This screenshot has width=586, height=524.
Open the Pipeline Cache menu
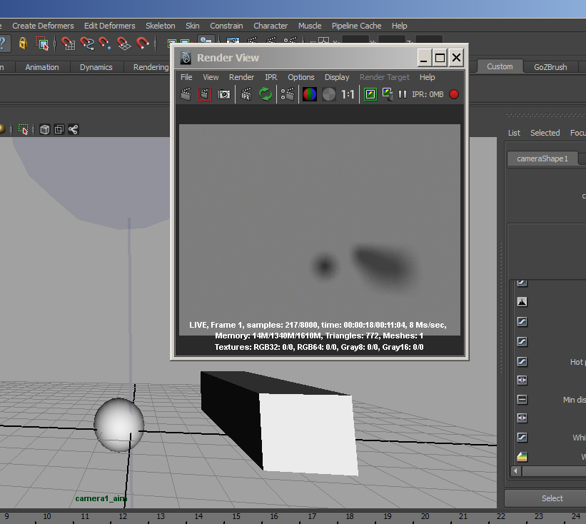[357, 26]
